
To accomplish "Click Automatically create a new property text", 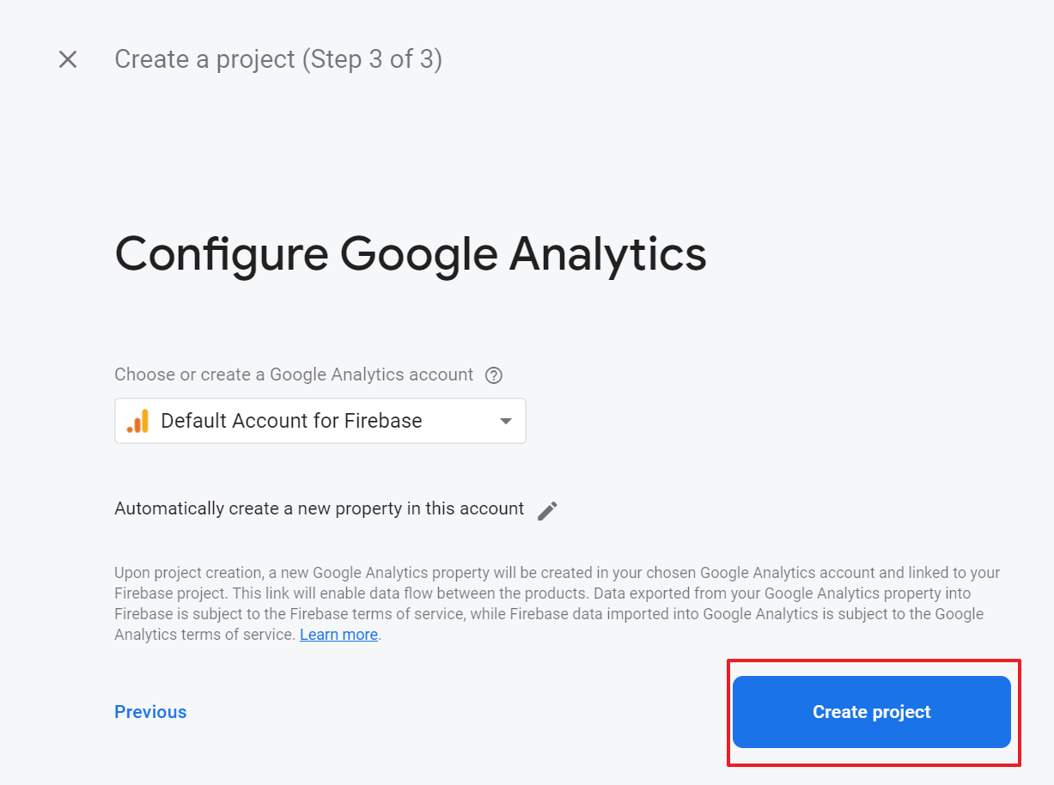I will (319, 508).
